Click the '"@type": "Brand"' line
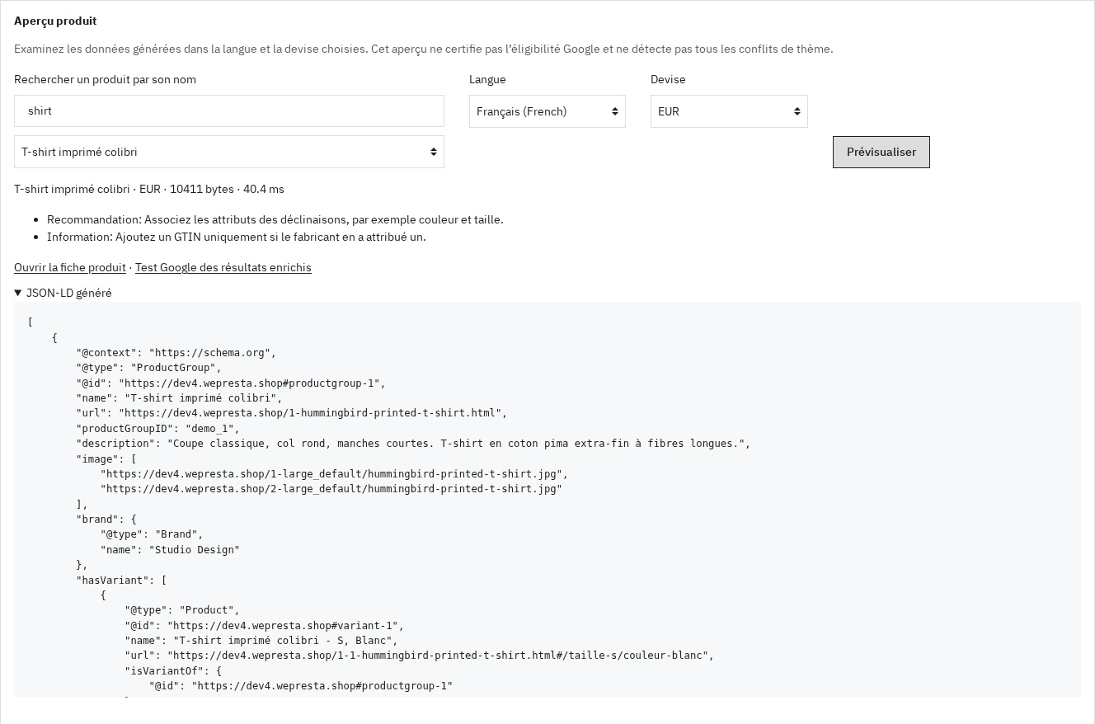Image resolution: width=1095 pixels, height=724 pixels. pos(152,534)
